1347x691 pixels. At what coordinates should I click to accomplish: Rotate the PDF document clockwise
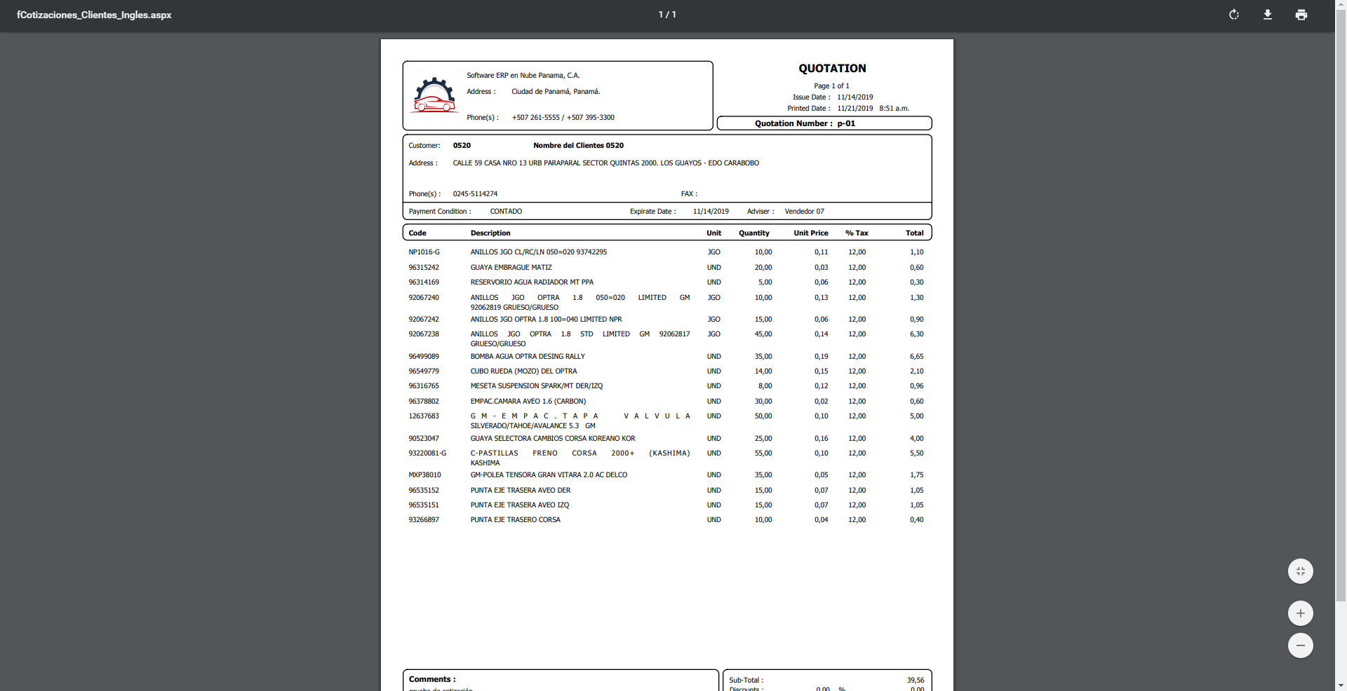pyautogui.click(x=1234, y=15)
